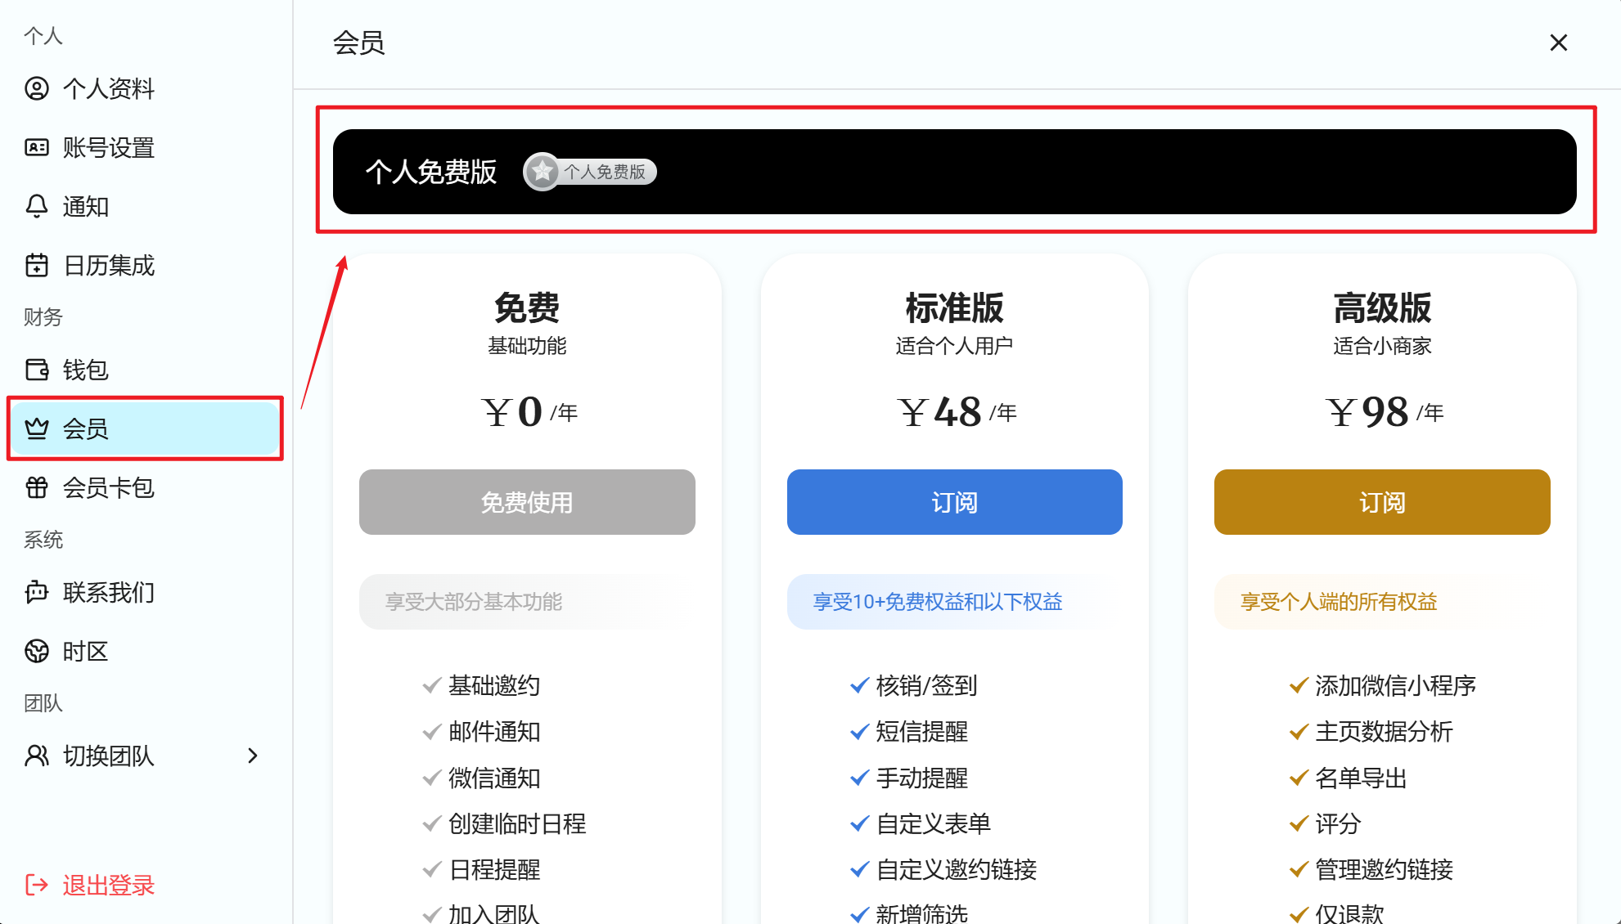This screenshot has width=1621, height=924.
Task: Click the ¥98 /年 price
Action: (x=1384, y=411)
